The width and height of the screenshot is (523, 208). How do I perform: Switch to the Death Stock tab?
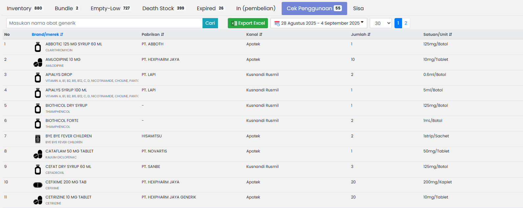click(x=163, y=9)
